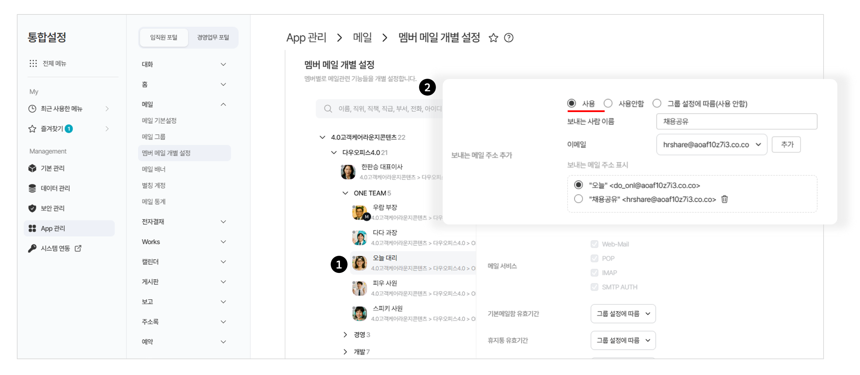
Task: Click the 시스템 연동 key icon
Action: click(32, 248)
